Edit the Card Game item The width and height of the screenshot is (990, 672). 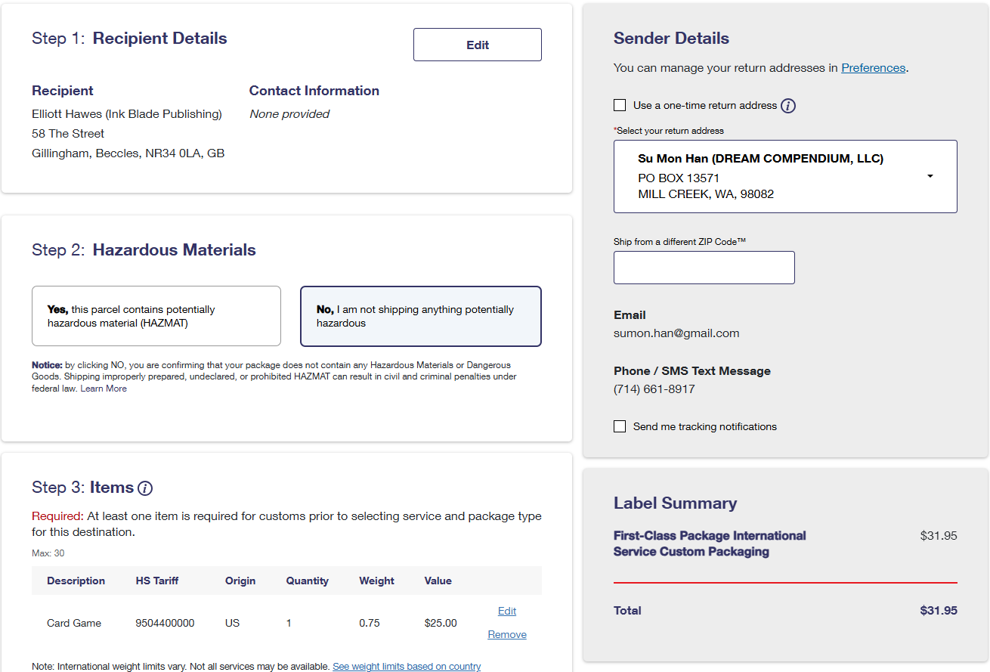coord(507,611)
